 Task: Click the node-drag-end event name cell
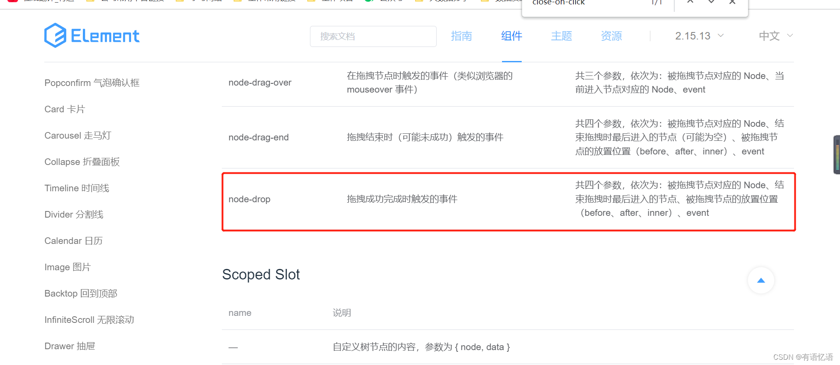pyautogui.click(x=259, y=137)
